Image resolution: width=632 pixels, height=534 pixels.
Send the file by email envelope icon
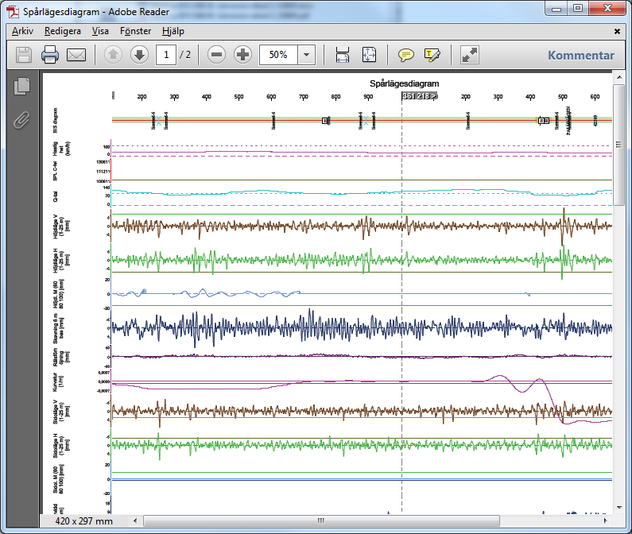[76, 55]
